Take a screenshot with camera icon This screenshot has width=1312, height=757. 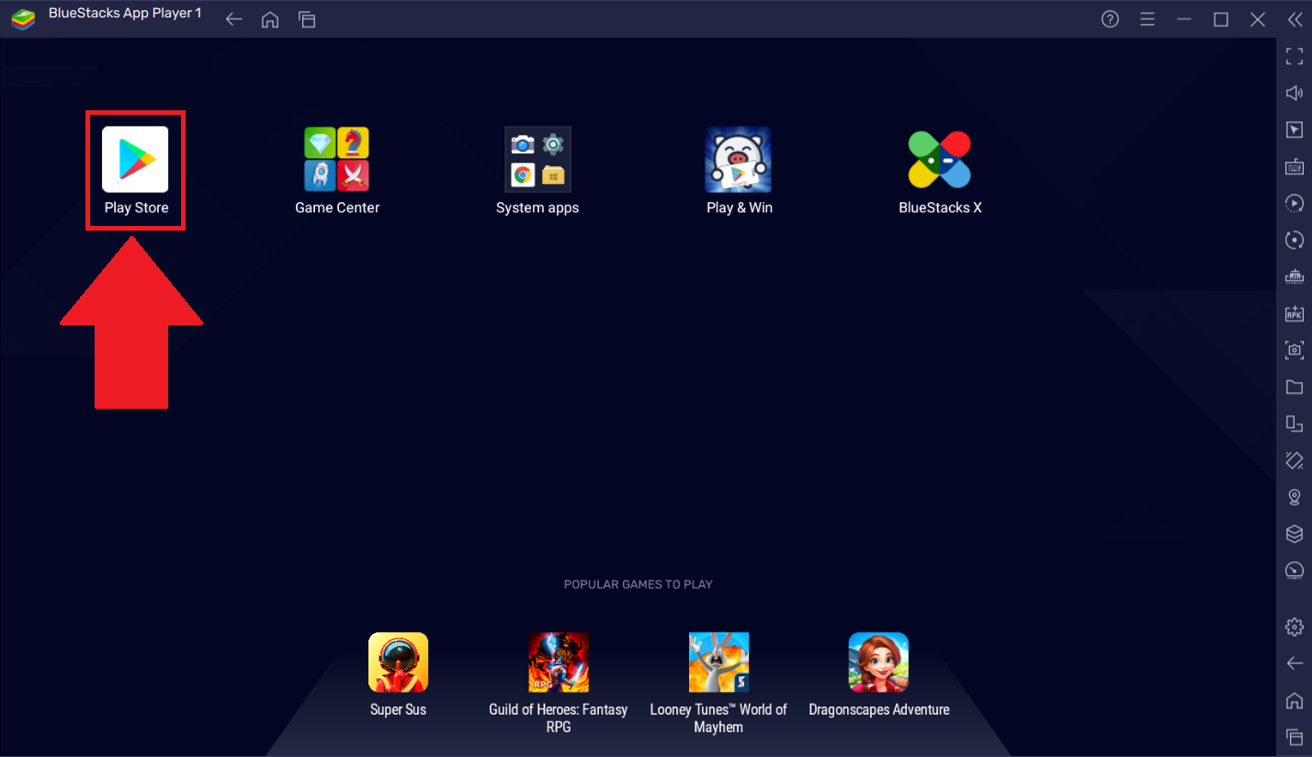tap(1294, 350)
